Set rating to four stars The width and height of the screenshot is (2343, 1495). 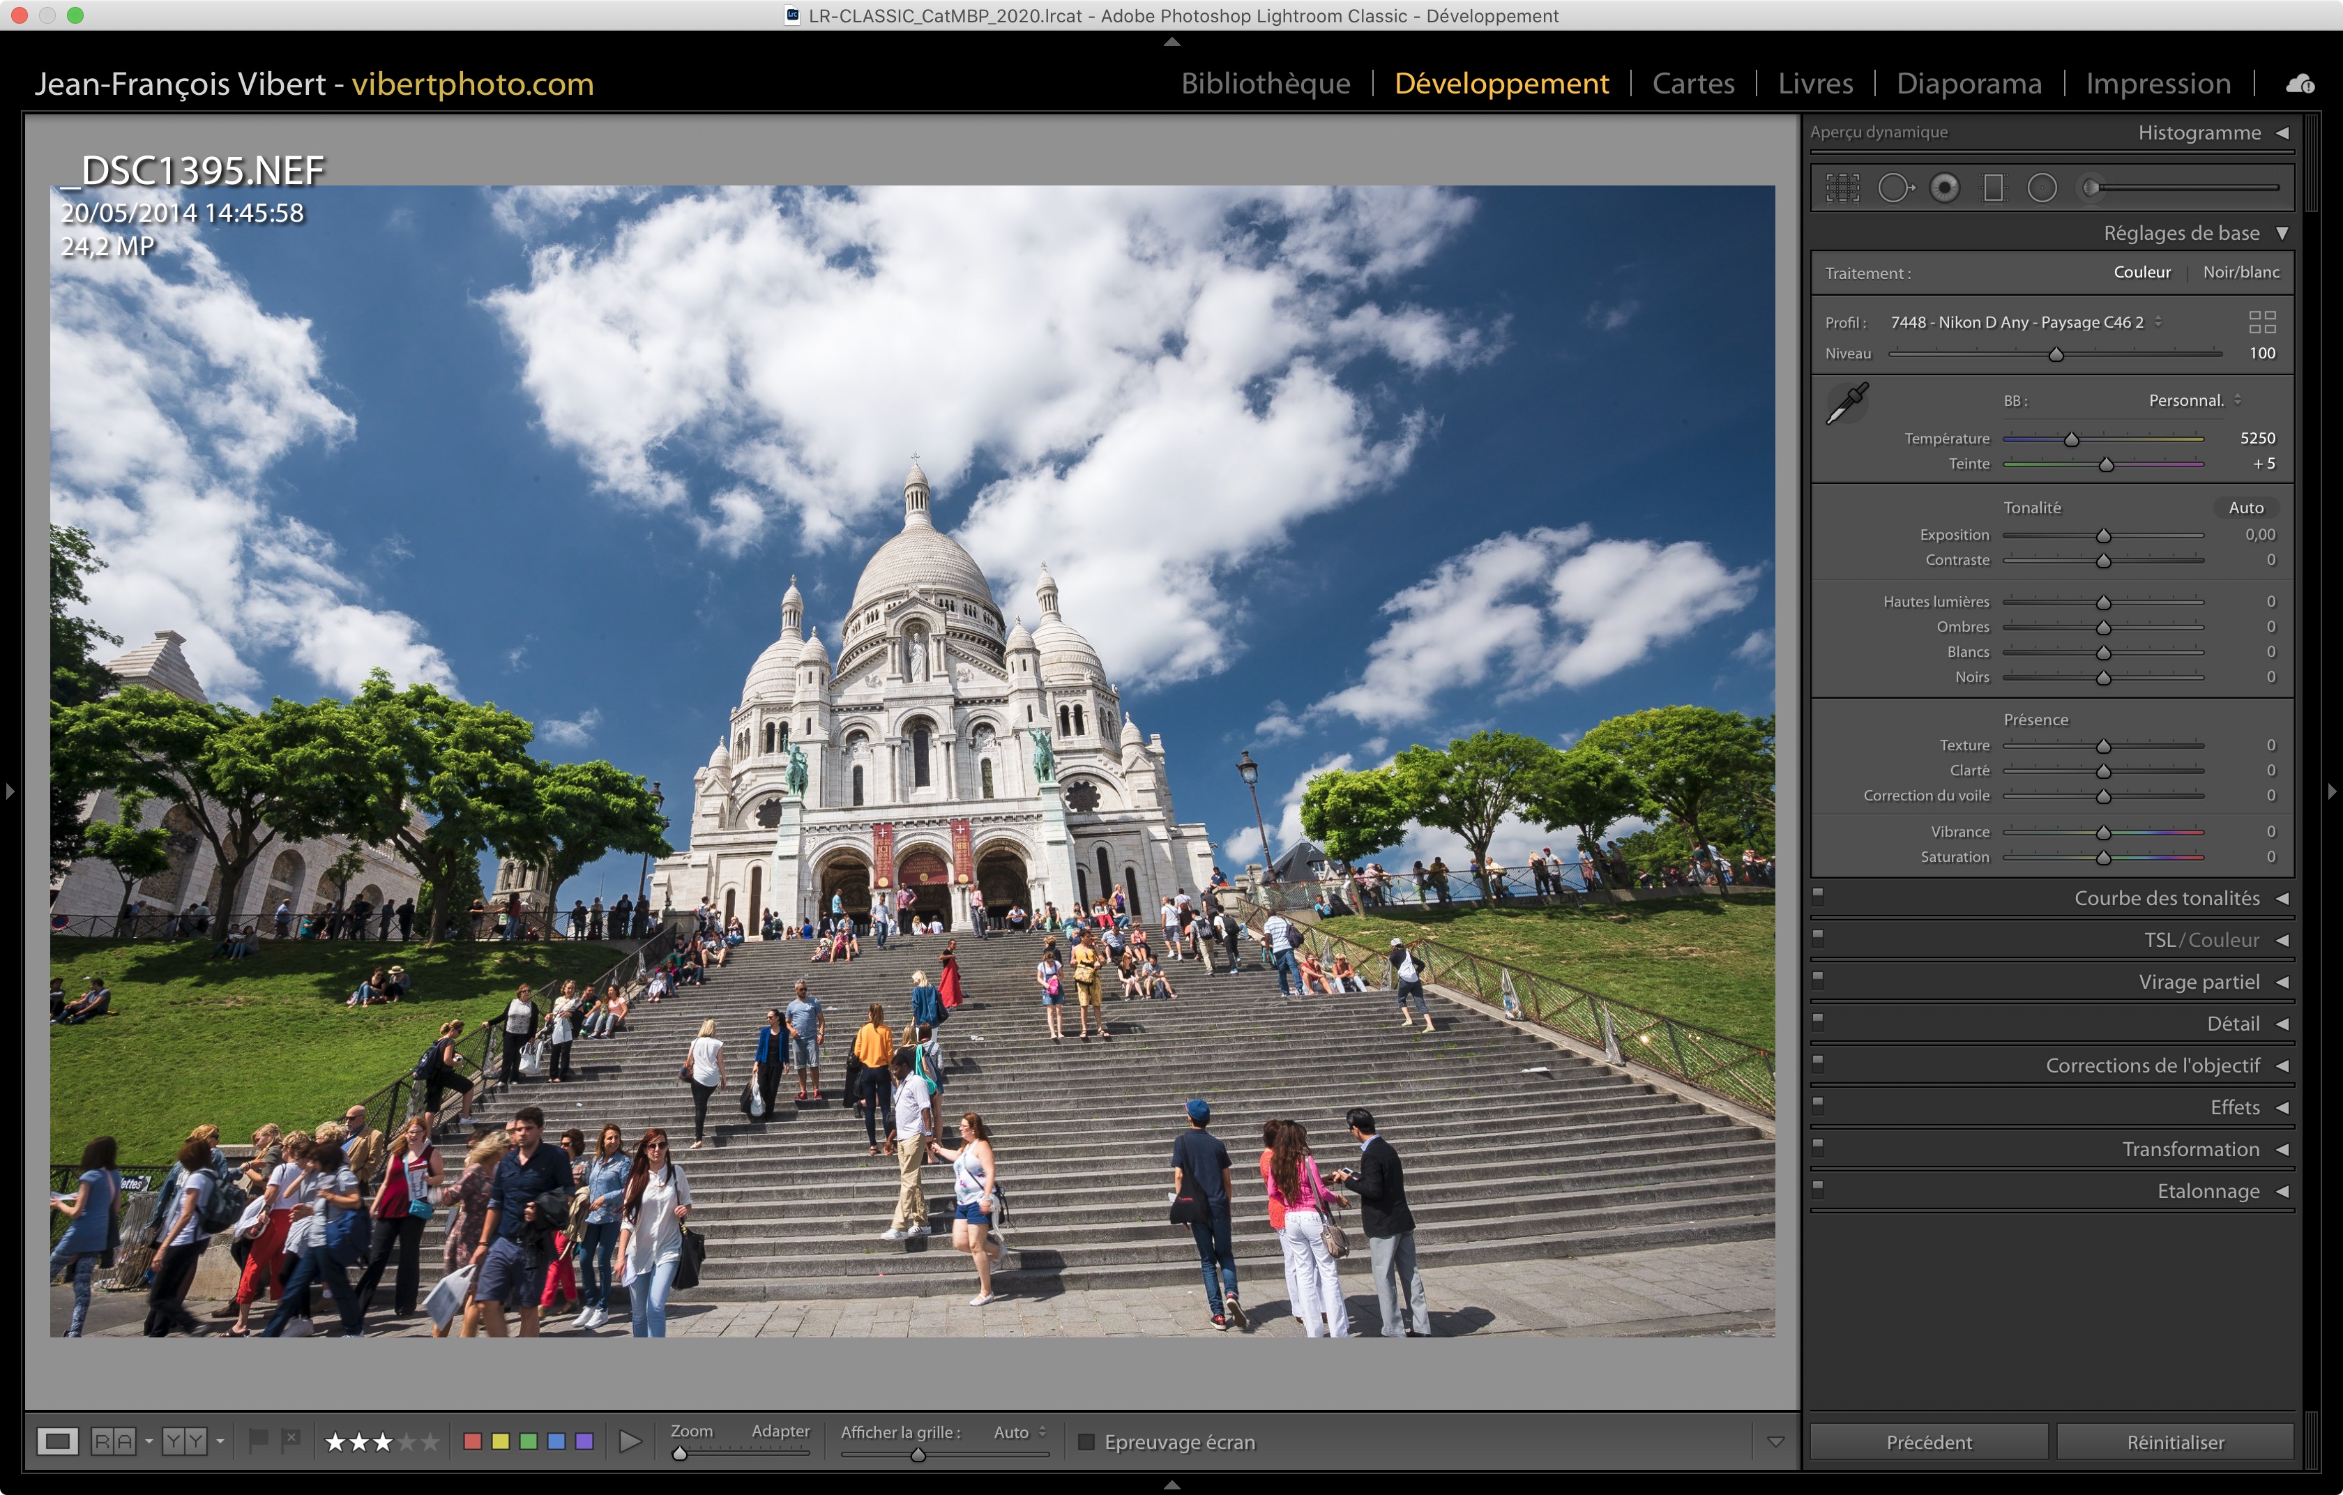407,1441
